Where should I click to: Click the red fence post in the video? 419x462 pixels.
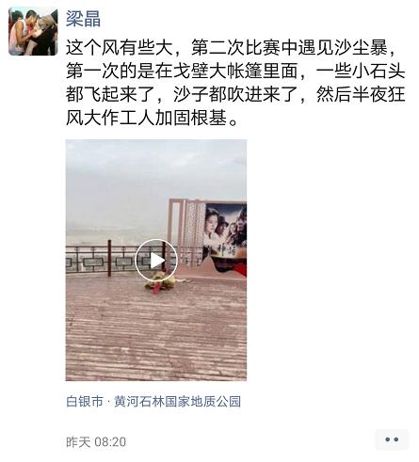tap(109, 258)
